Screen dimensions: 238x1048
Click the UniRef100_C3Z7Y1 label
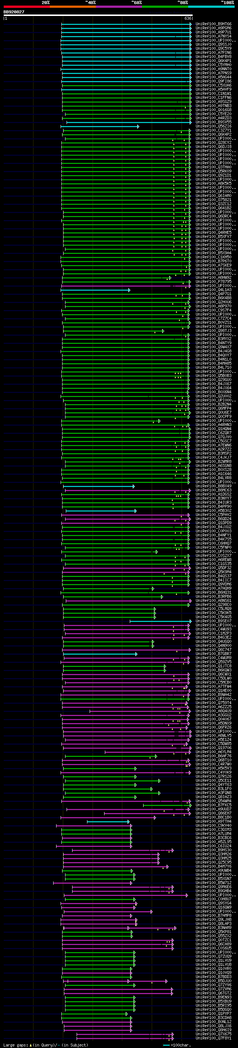coord(213,130)
